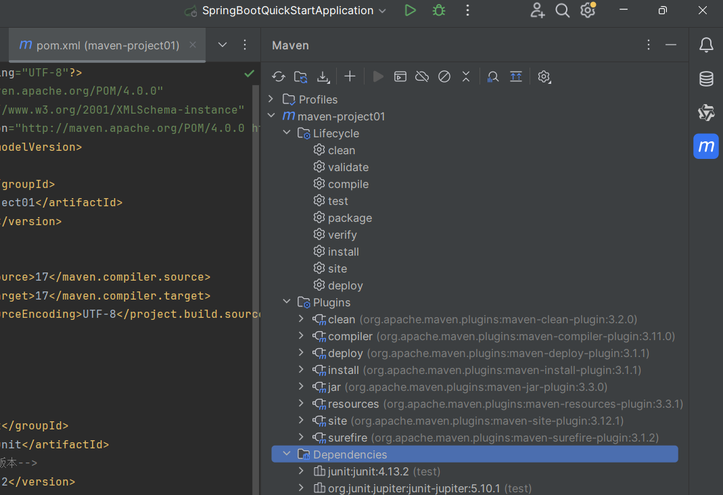Viewport: 723px width, 495px height.
Task: Open run configuration dropdown
Action: tap(383, 11)
